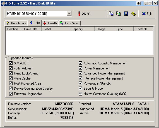This screenshot has width=159, height=128.
Task: Select the HTS541010G9SA00 drive combo box
Action: 39,13
